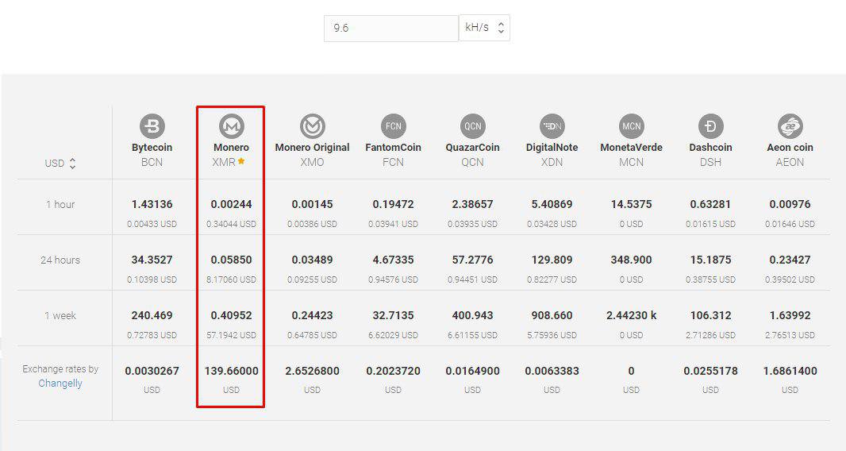Viewport: 846px width, 451px height.
Task: Select Bytecoin weekly value 240.469
Action: tap(152, 316)
